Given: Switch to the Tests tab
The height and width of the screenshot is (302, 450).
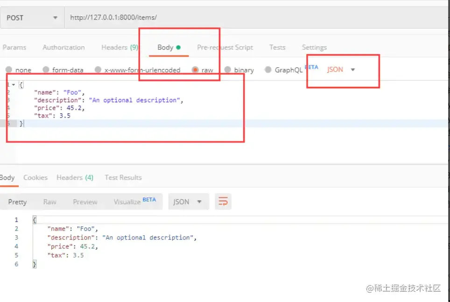Looking at the screenshot, I should (277, 47).
